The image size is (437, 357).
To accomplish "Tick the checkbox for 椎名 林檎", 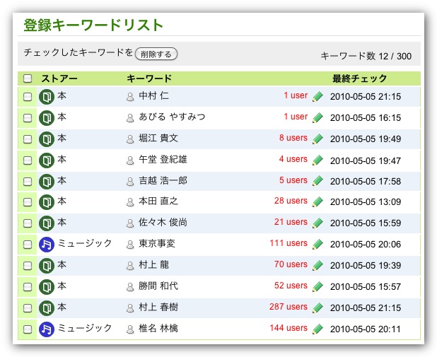I will (x=28, y=329).
